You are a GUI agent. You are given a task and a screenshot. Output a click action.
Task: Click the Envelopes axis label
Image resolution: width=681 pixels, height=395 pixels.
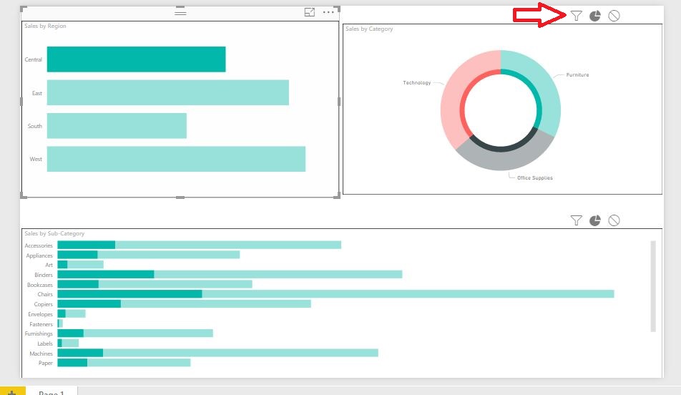pos(40,314)
